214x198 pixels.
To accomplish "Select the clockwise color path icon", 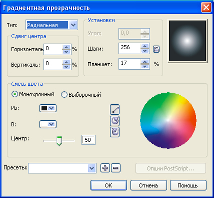I will tap(114, 132).
